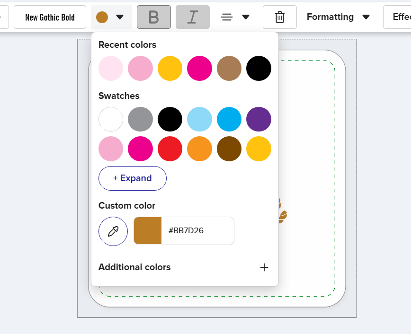Screen dimensions: 411x334
Task: Select the red swatch
Action: [x=170, y=149]
